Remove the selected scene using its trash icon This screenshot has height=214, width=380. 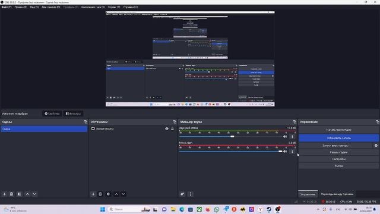pyautogui.click(x=11, y=194)
